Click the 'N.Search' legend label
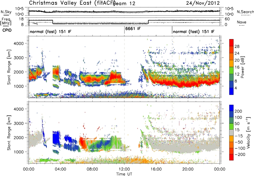The height and width of the screenshot is (176, 254). point(245,12)
